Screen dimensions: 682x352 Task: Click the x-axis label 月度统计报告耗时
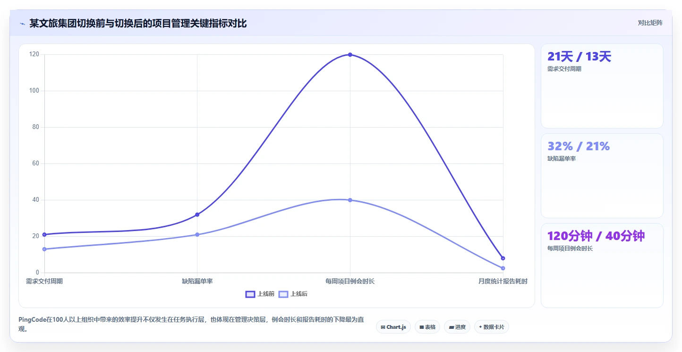[503, 281]
